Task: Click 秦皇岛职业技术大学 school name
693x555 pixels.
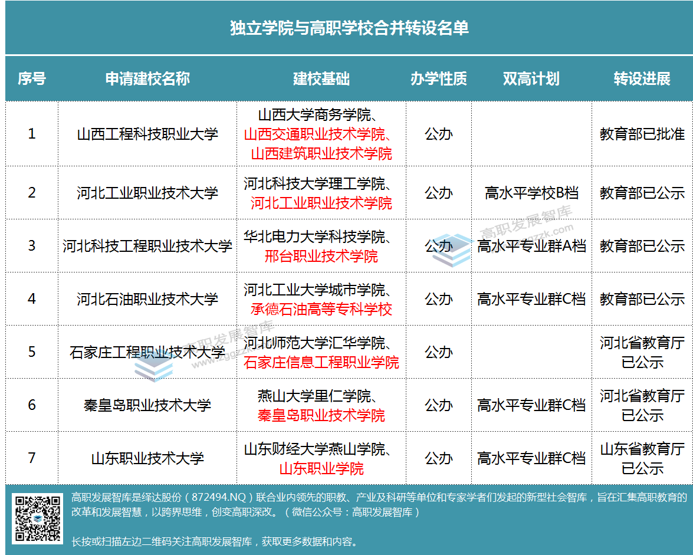Action: [147, 405]
